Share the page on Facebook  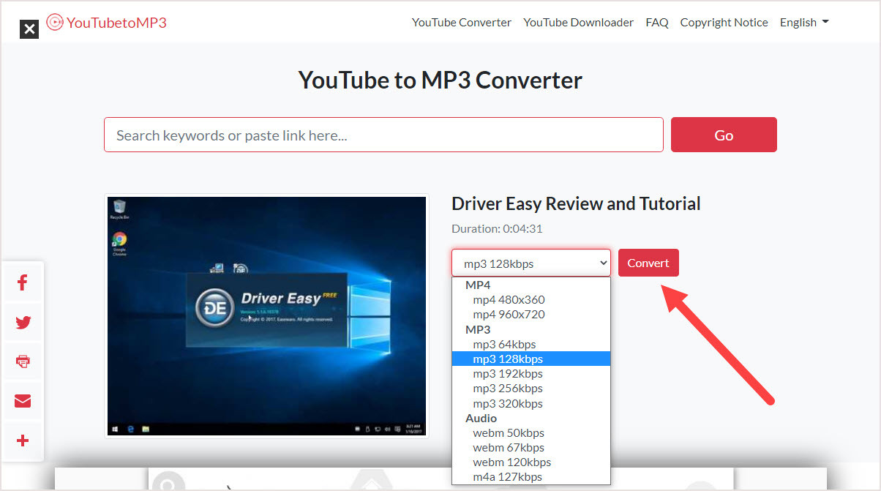pos(22,282)
